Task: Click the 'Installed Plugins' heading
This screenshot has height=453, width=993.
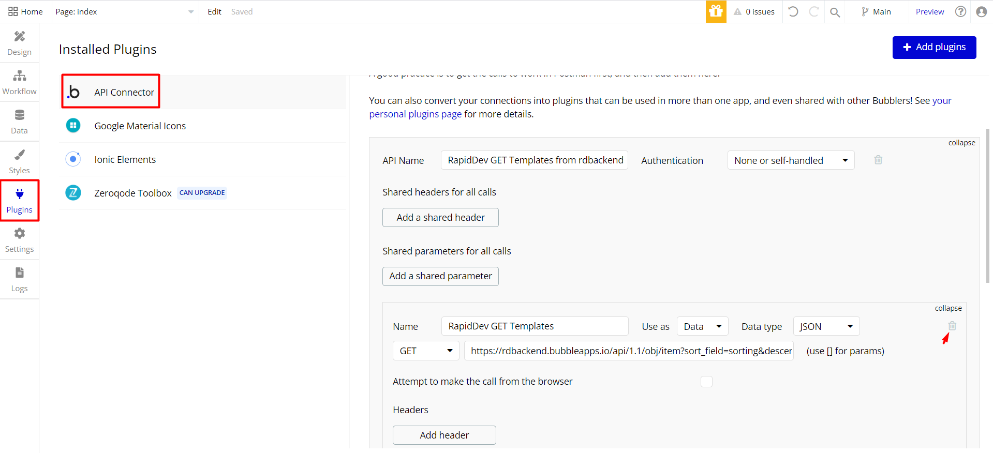Action: click(x=108, y=49)
